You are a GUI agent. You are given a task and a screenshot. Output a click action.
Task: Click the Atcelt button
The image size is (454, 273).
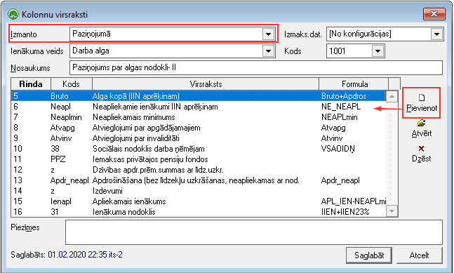[x=419, y=255]
